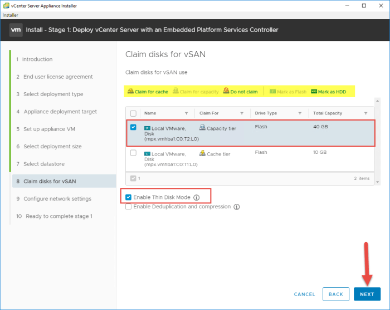Click the Do not claim toolbar action
This screenshot has width=390, height=310.
(240, 92)
